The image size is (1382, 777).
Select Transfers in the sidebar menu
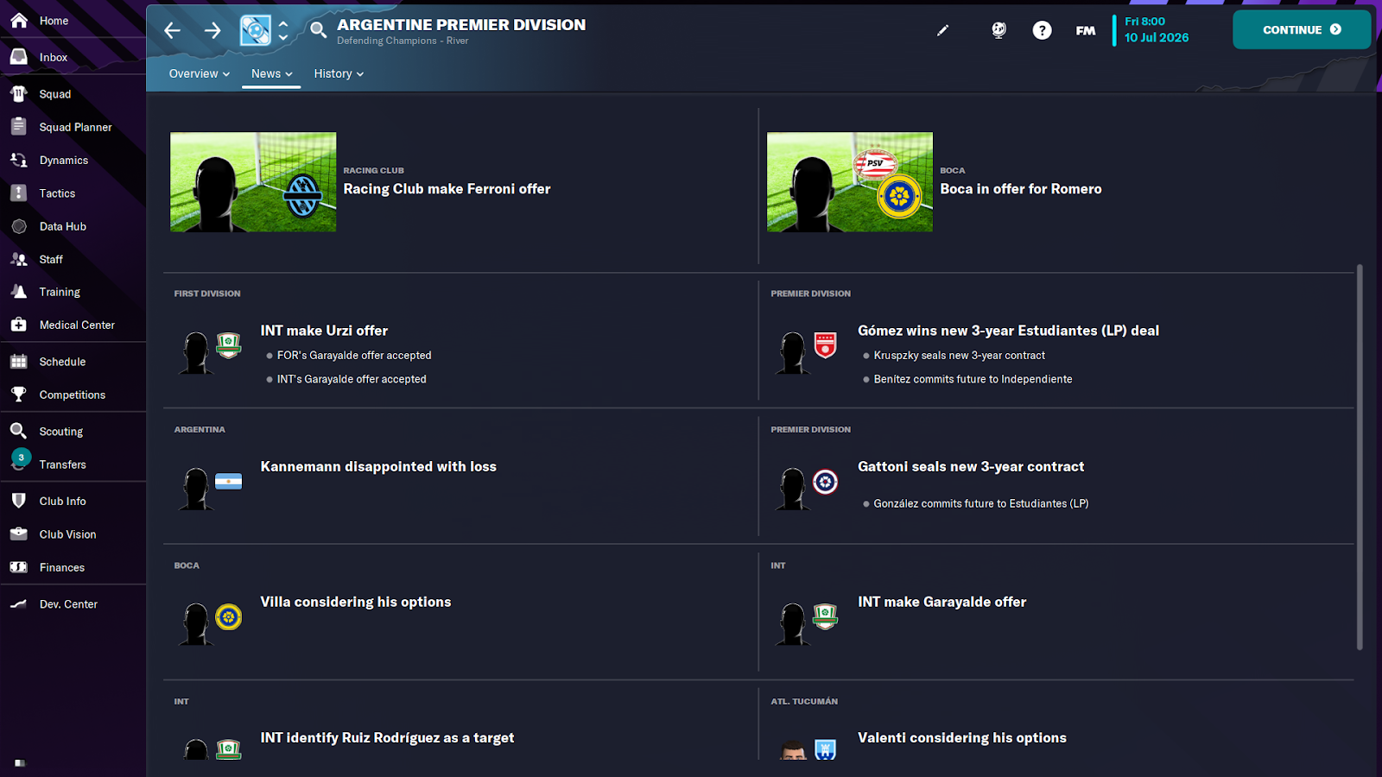(63, 464)
